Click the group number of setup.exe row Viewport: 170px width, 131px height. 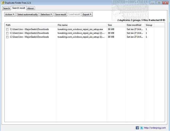click(146, 29)
